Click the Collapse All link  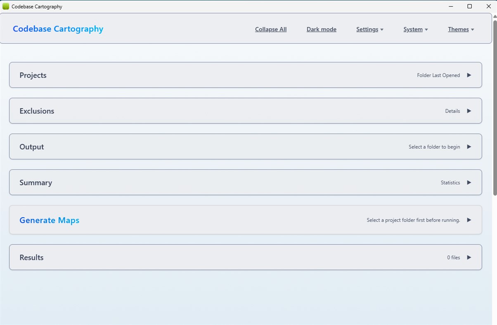pyautogui.click(x=271, y=29)
